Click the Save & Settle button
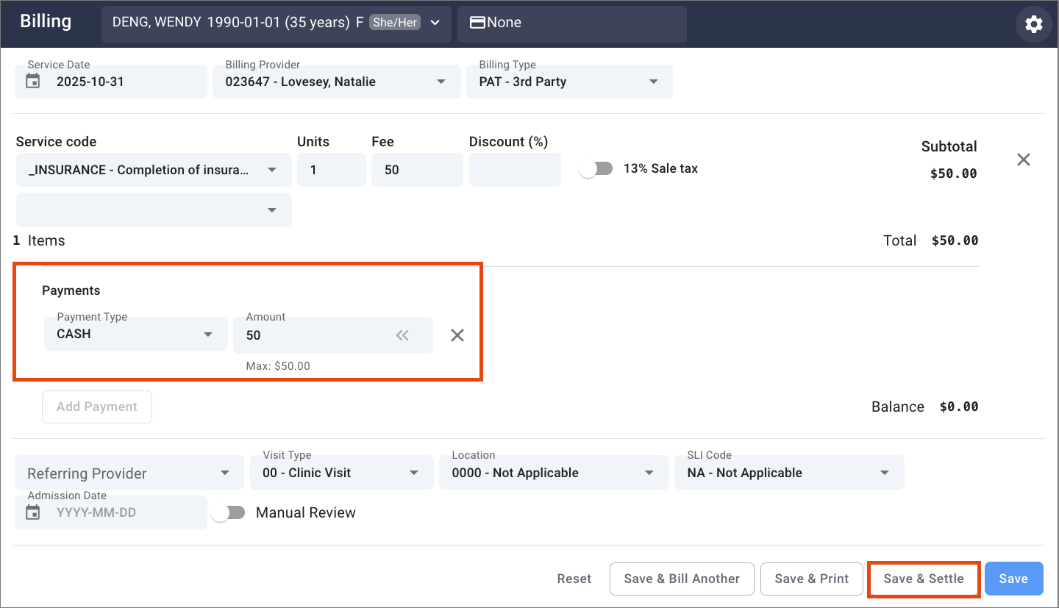Image resolution: width=1059 pixels, height=608 pixels. [x=924, y=579]
